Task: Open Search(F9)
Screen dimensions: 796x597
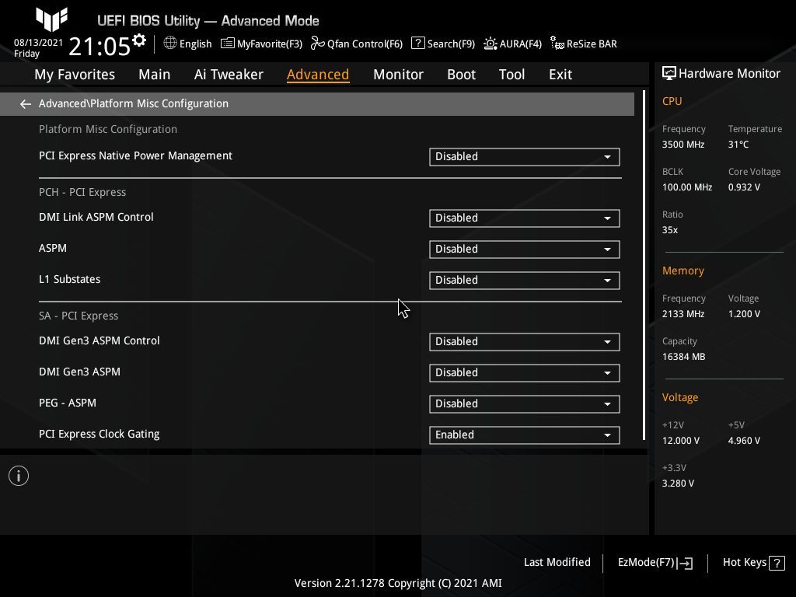Action: (442, 44)
